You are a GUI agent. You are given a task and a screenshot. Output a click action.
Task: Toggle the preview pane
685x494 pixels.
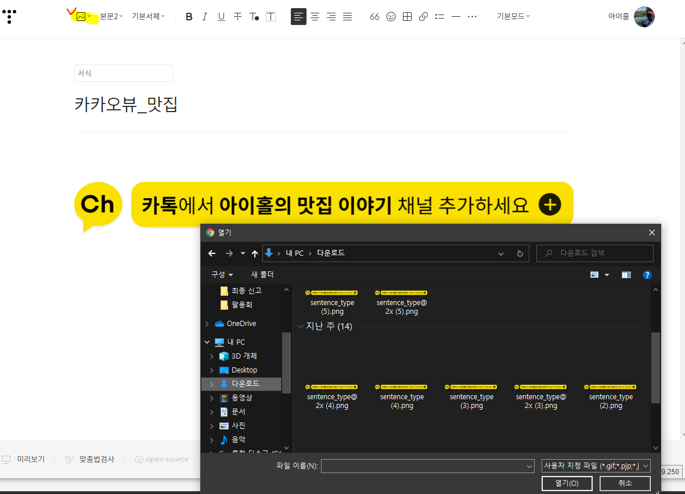click(626, 275)
